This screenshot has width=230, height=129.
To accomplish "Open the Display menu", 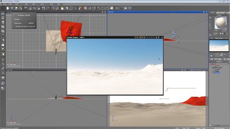I will [55, 4].
